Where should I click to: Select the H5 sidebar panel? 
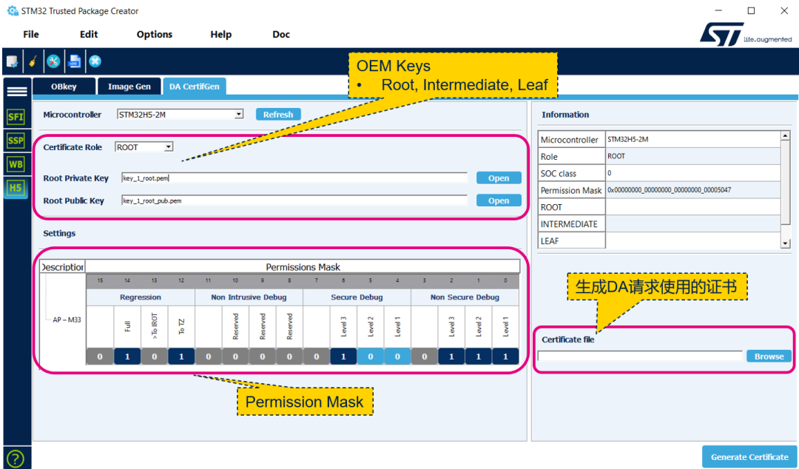point(16,188)
